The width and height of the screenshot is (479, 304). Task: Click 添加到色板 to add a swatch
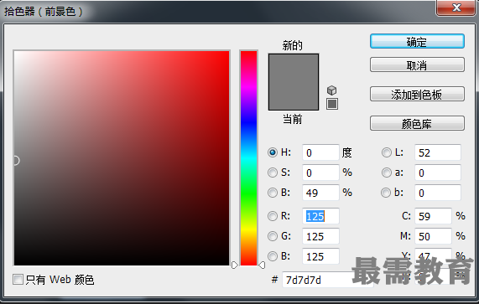click(x=417, y=95)
